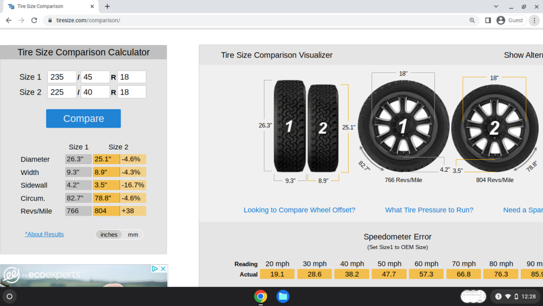Click Diameter Size 2 value 25.1"
Screen dimensions: 543x306
tap(106, 159)
